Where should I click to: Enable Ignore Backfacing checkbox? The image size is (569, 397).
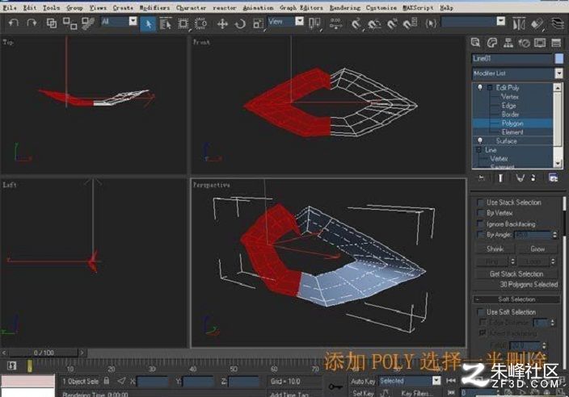click(x=480, y=224)
